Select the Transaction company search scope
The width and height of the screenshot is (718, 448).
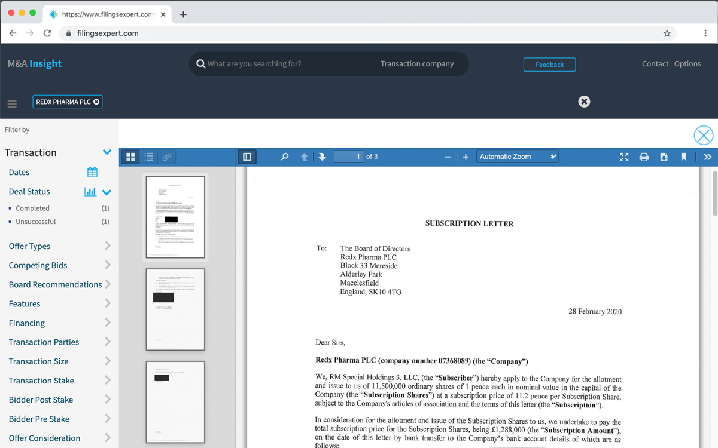pyautogui.click(x=417, y=64)
